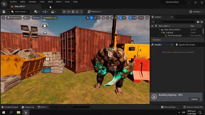Click the pin column header icon

point(156,26)
